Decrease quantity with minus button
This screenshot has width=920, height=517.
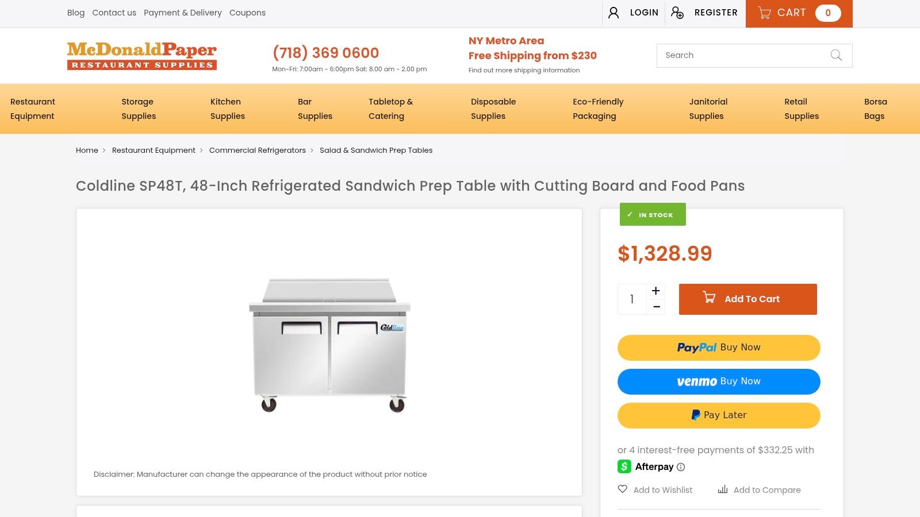(655, 307)
